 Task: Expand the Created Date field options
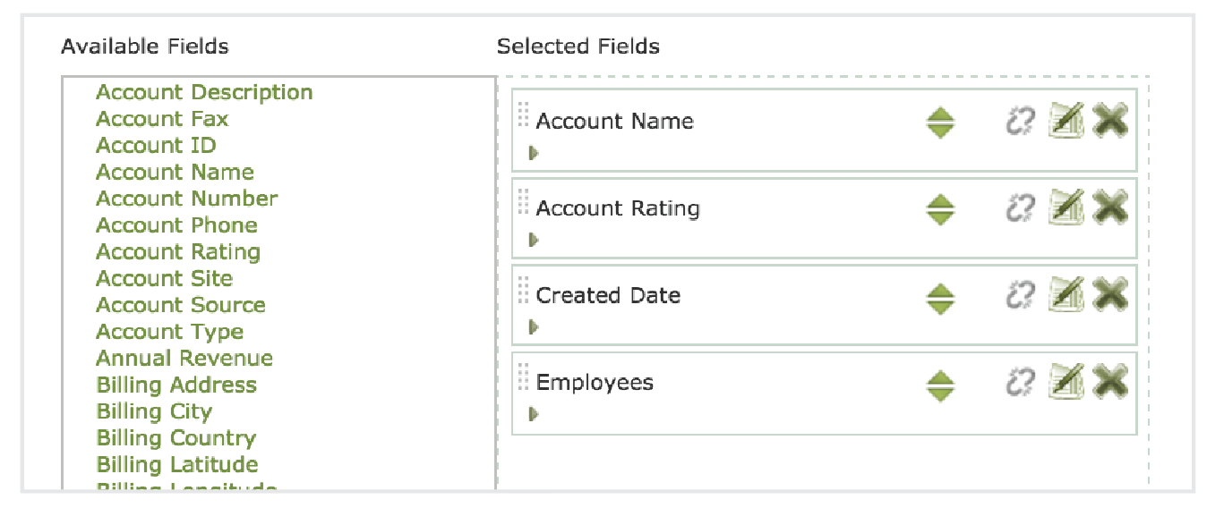pyautogui.click(x=534, y=327)
